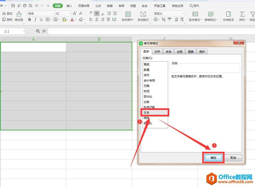Open the border style dropdown arrow

[51, 20]
